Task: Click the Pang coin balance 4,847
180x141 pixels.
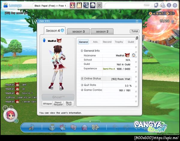Action: pos(156,14)
